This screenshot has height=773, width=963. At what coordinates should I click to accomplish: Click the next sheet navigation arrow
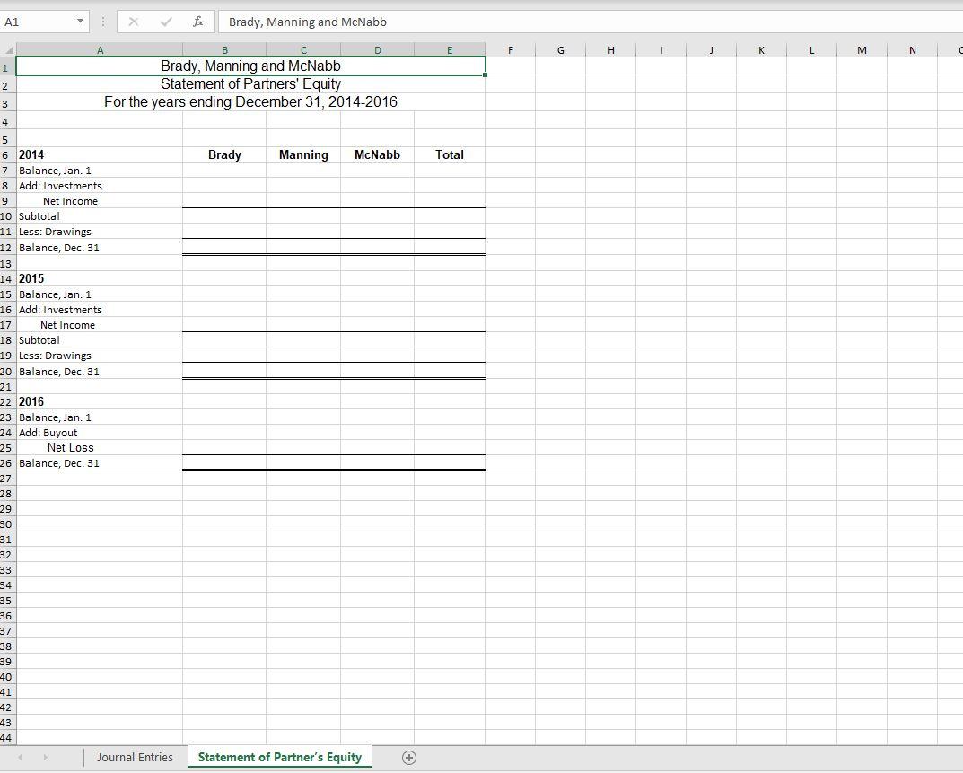tap(46, 758)
